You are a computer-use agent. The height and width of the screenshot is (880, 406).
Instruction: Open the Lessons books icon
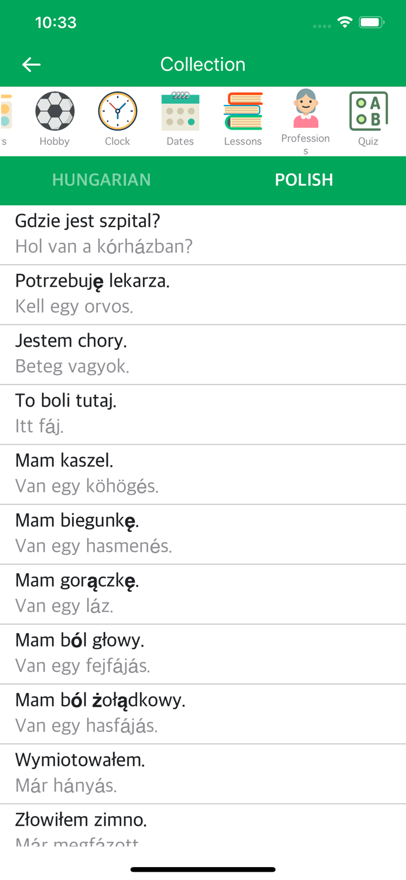pos(243,110)
